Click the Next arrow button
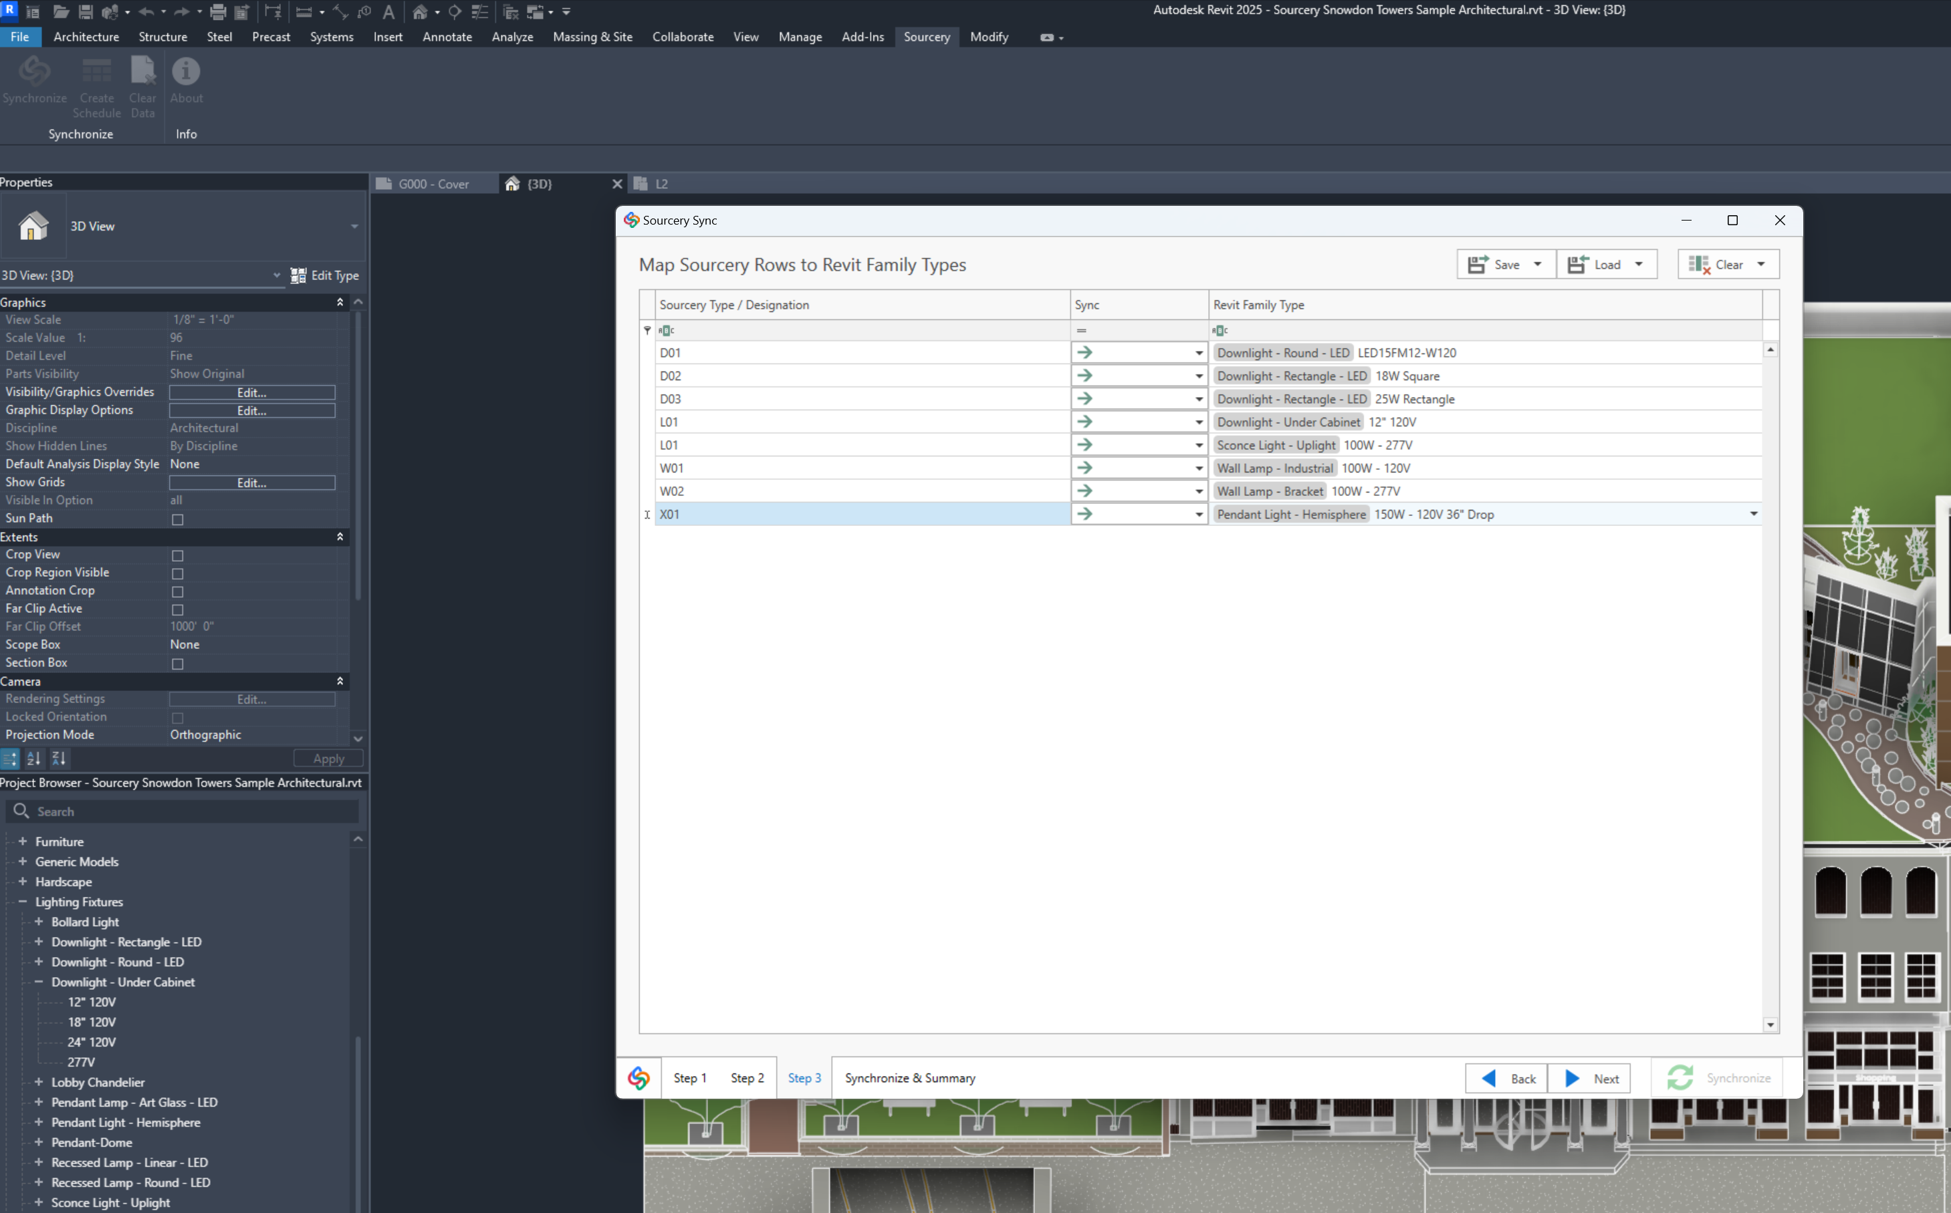Viewport: 1951px width, 1213px height. click(x=1573, y=1078)
